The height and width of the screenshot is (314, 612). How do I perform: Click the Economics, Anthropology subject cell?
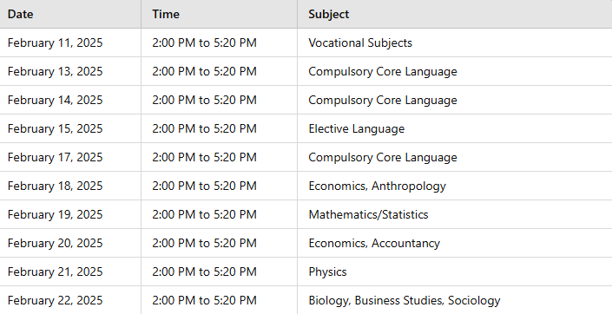(455, 186)
